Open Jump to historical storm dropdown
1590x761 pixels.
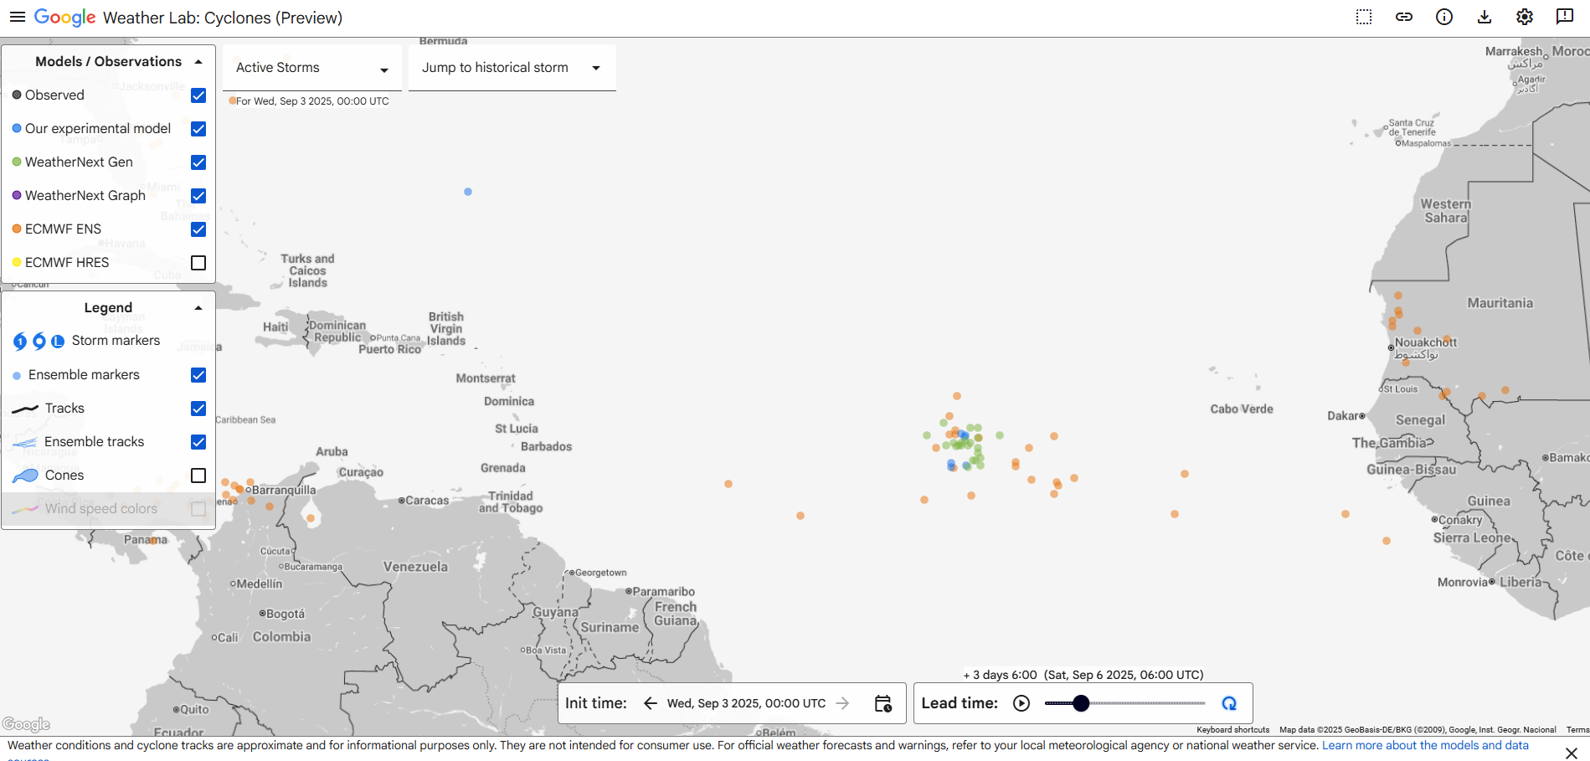pyautogui.click(x=512, y=68)
